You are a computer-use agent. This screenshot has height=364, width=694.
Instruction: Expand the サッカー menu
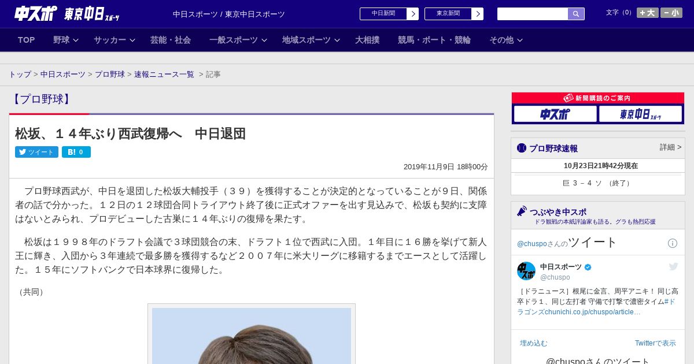pos(115,40)
